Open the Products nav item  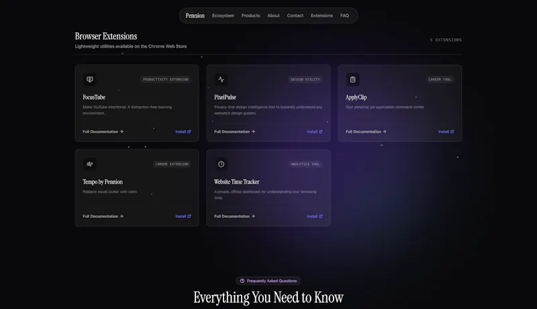pyautogui.click(x=250, y=15)
